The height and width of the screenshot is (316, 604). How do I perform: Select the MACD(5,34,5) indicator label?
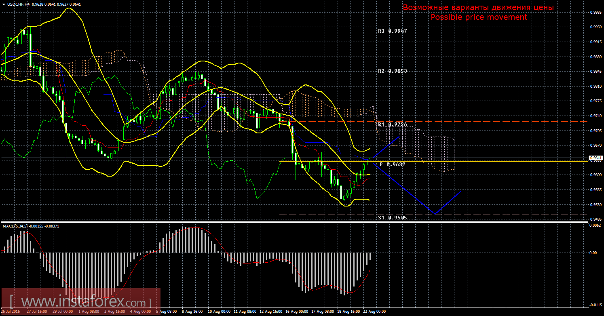click(x=17, y=226)
